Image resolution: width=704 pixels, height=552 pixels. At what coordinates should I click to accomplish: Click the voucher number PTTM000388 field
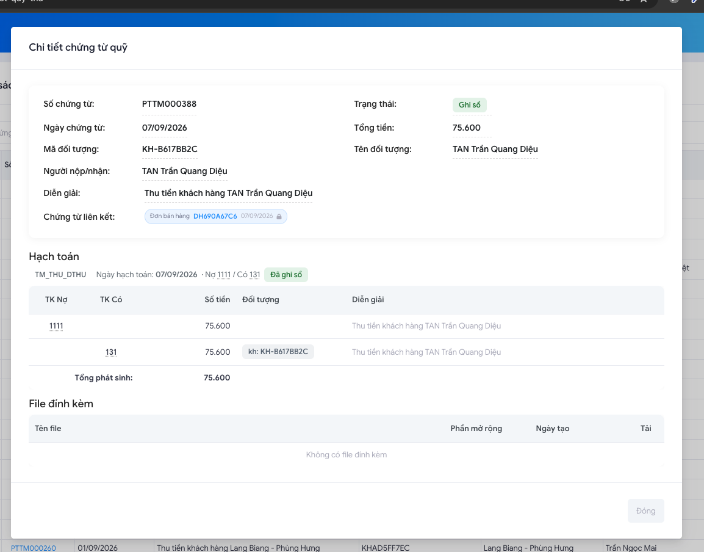pos(169,104)
